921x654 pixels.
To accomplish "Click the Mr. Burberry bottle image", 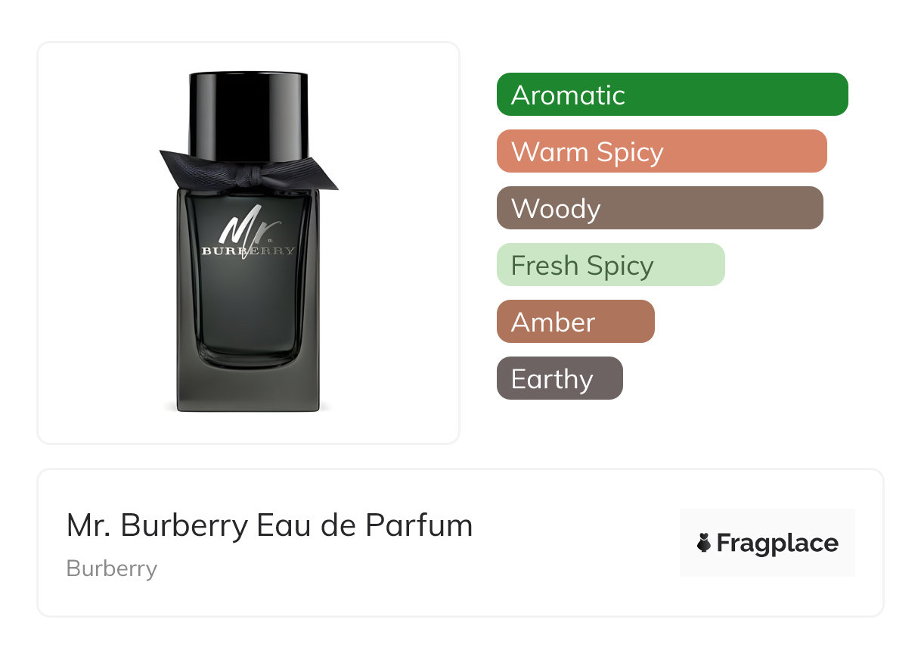I will [249, 242].
